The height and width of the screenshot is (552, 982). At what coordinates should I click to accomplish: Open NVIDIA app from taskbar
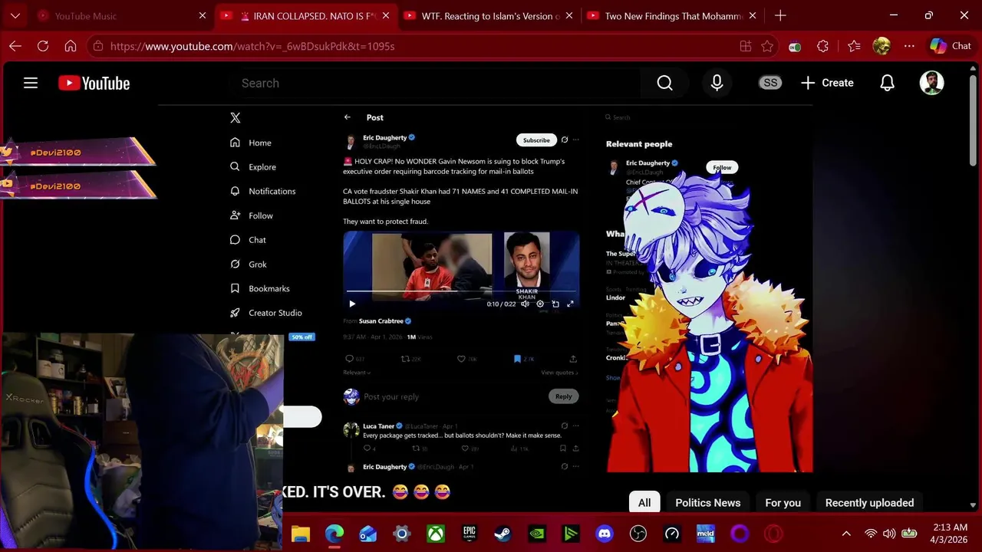(x=536, y=534)
